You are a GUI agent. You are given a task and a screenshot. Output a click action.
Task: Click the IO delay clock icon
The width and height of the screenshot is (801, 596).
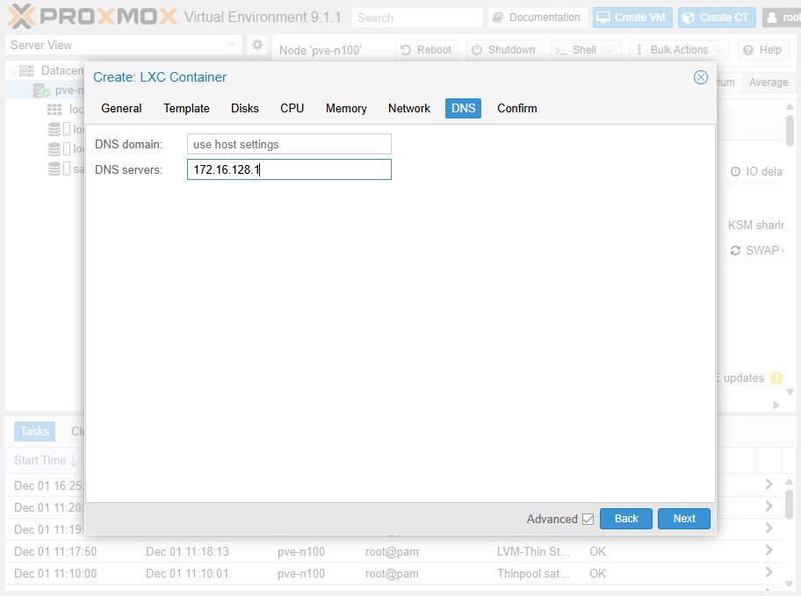735,172
